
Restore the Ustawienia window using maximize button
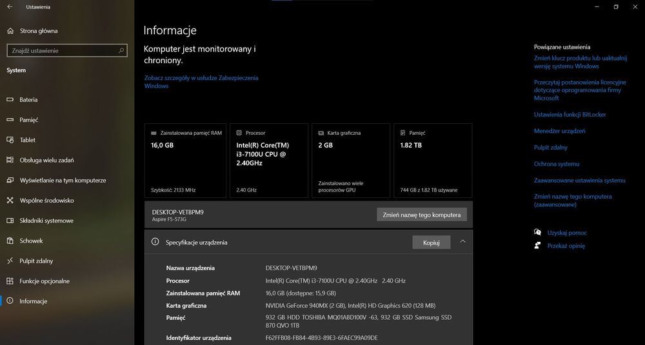616,7
